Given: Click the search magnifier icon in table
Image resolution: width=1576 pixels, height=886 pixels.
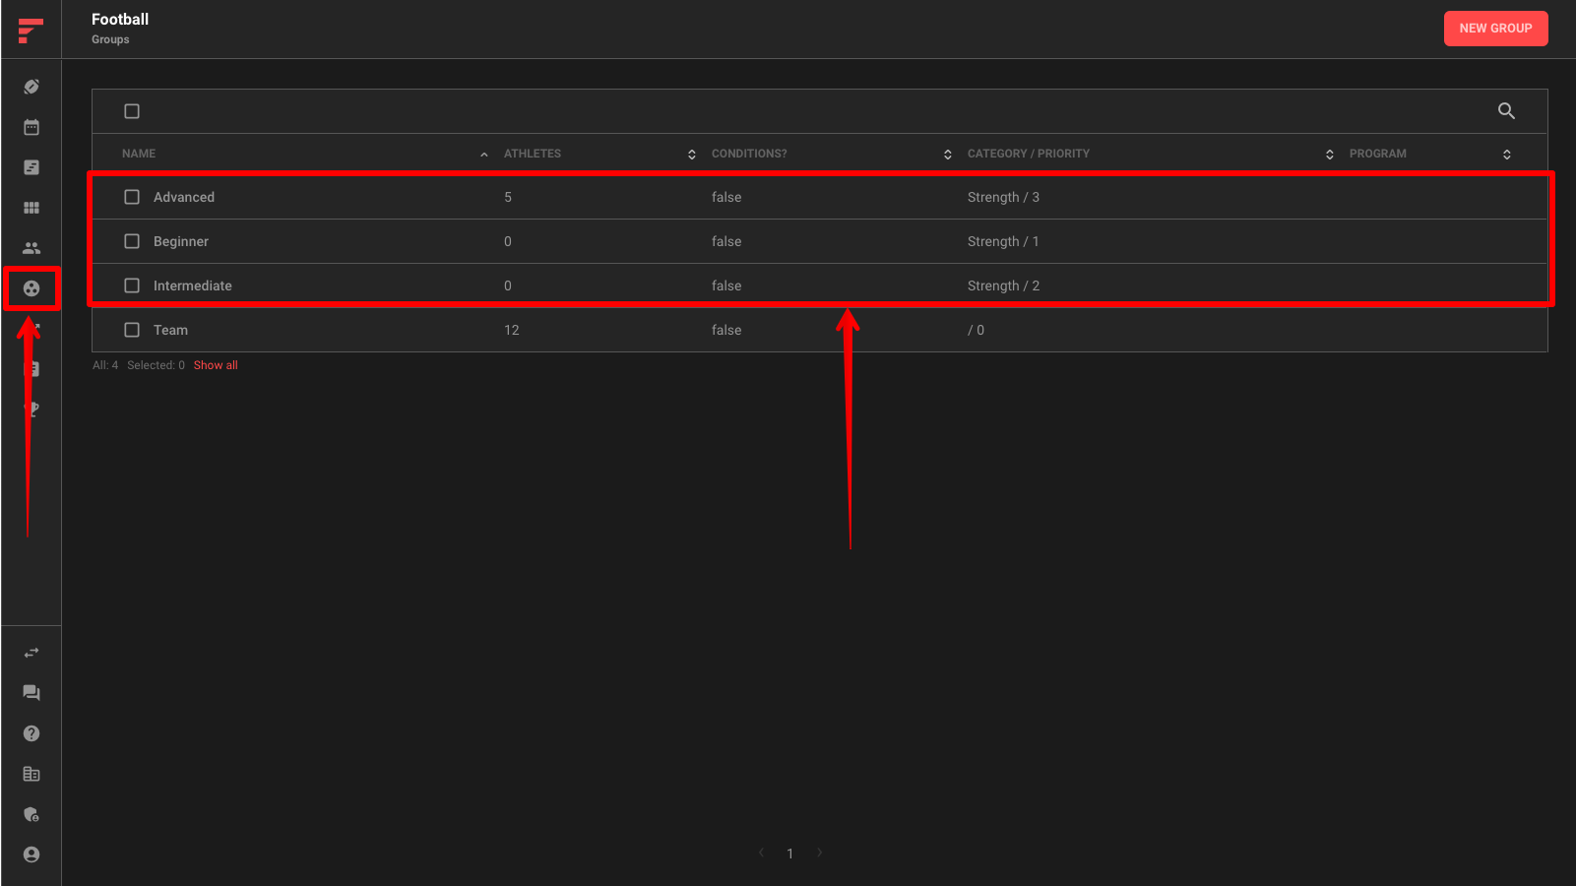Looking at the screenshot, I should click(x=1506, y=111).
